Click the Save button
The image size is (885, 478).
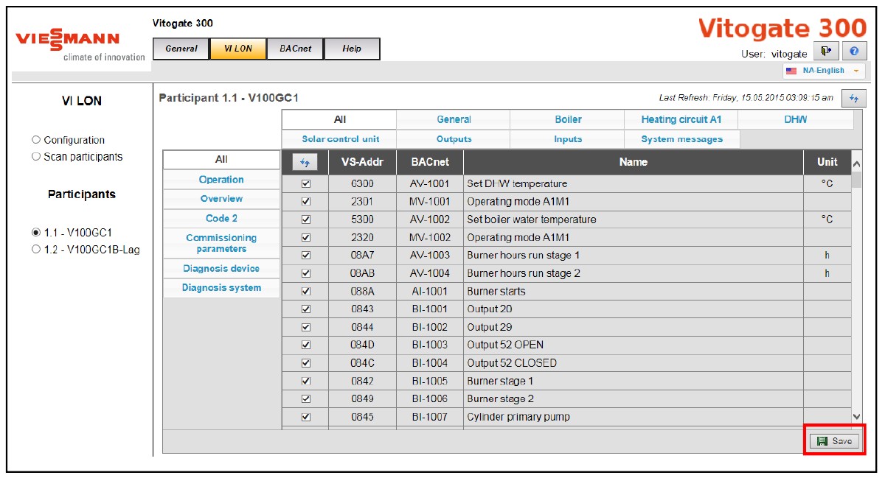[834, 441]
